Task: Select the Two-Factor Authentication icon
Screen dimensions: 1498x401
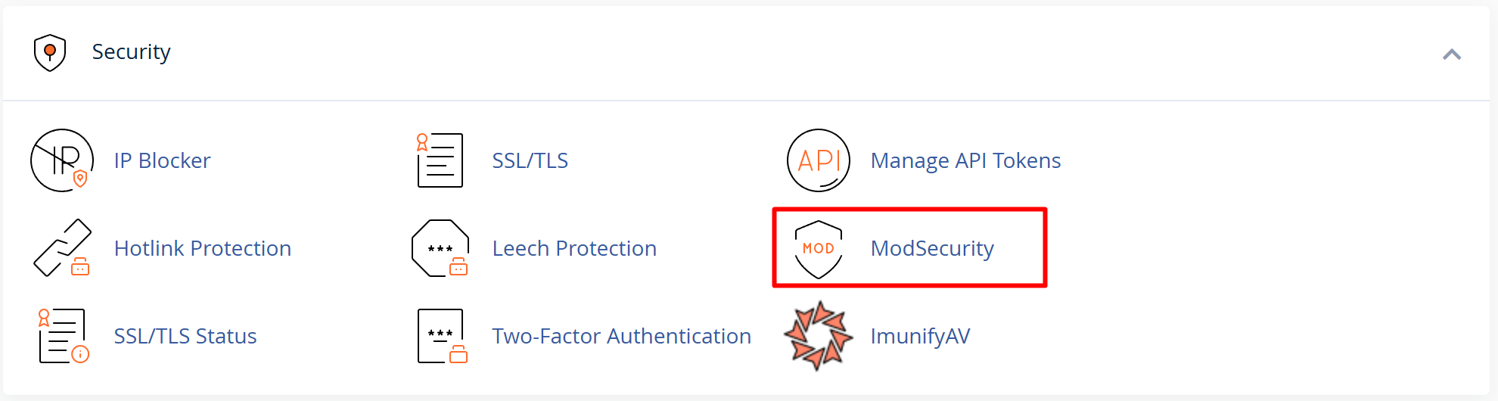Action: click(x=441, y=336)
